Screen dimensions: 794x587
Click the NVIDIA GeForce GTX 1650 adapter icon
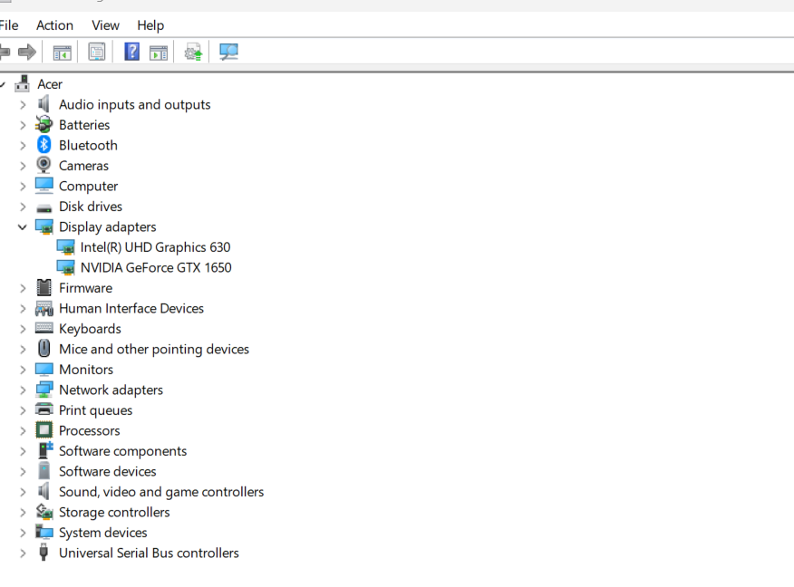(66, 267)
